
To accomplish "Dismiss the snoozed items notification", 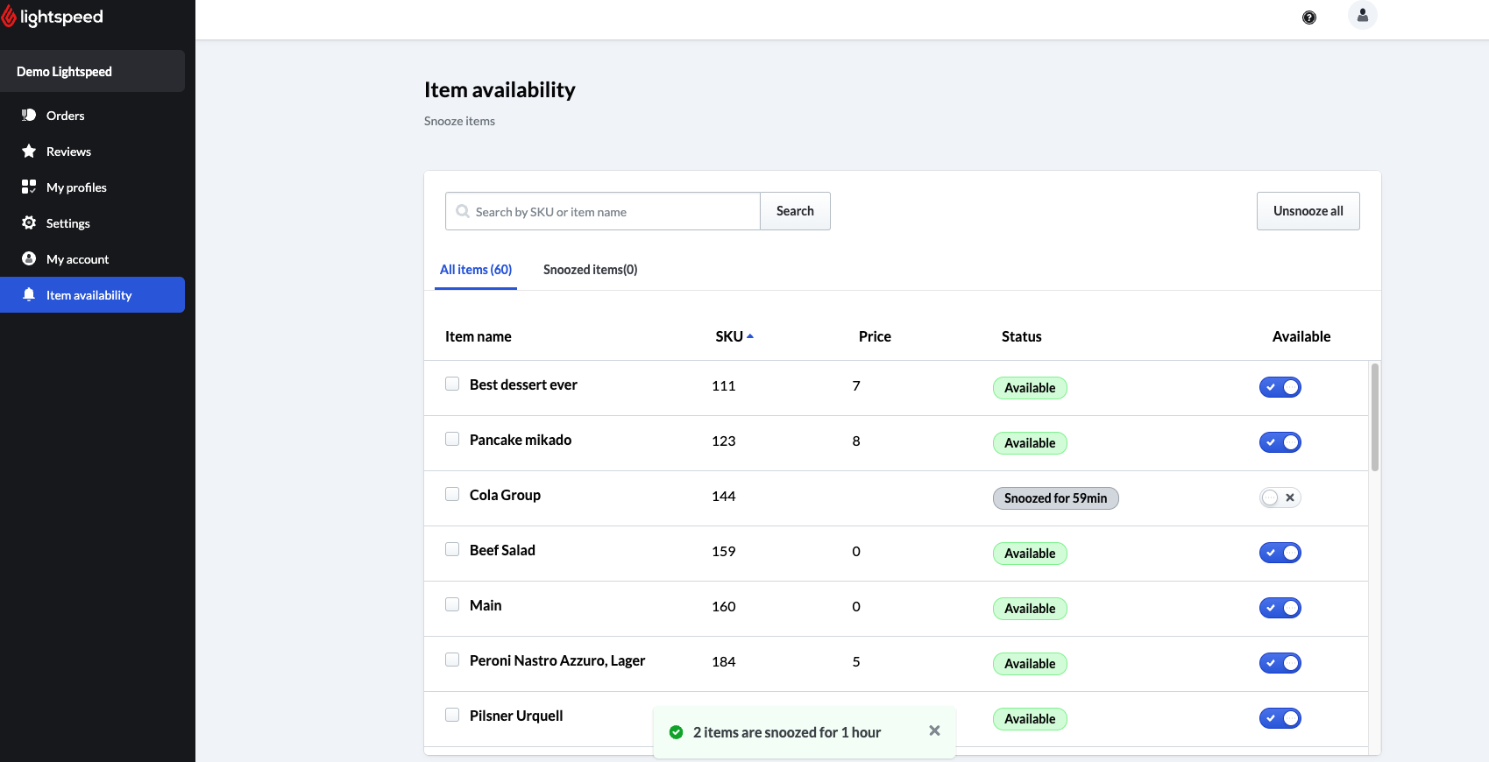I will click(x=934, y=731).
